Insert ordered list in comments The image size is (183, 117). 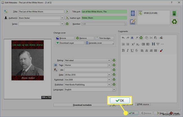coord(123,44)
